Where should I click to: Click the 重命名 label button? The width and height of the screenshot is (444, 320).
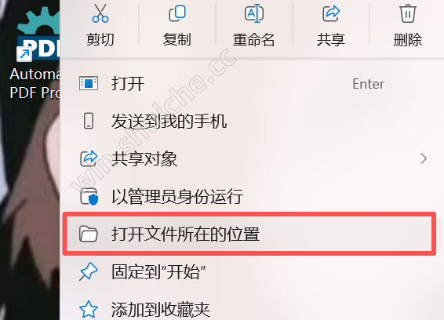click(x=254, y=40)
